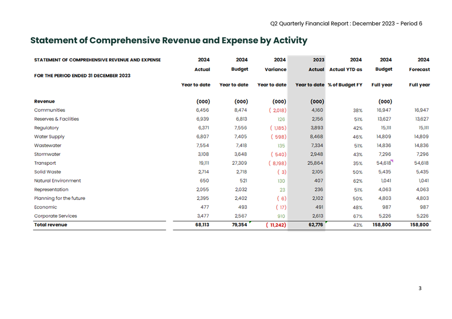Select Stormwater variance ( 540)

click(278, 155)
